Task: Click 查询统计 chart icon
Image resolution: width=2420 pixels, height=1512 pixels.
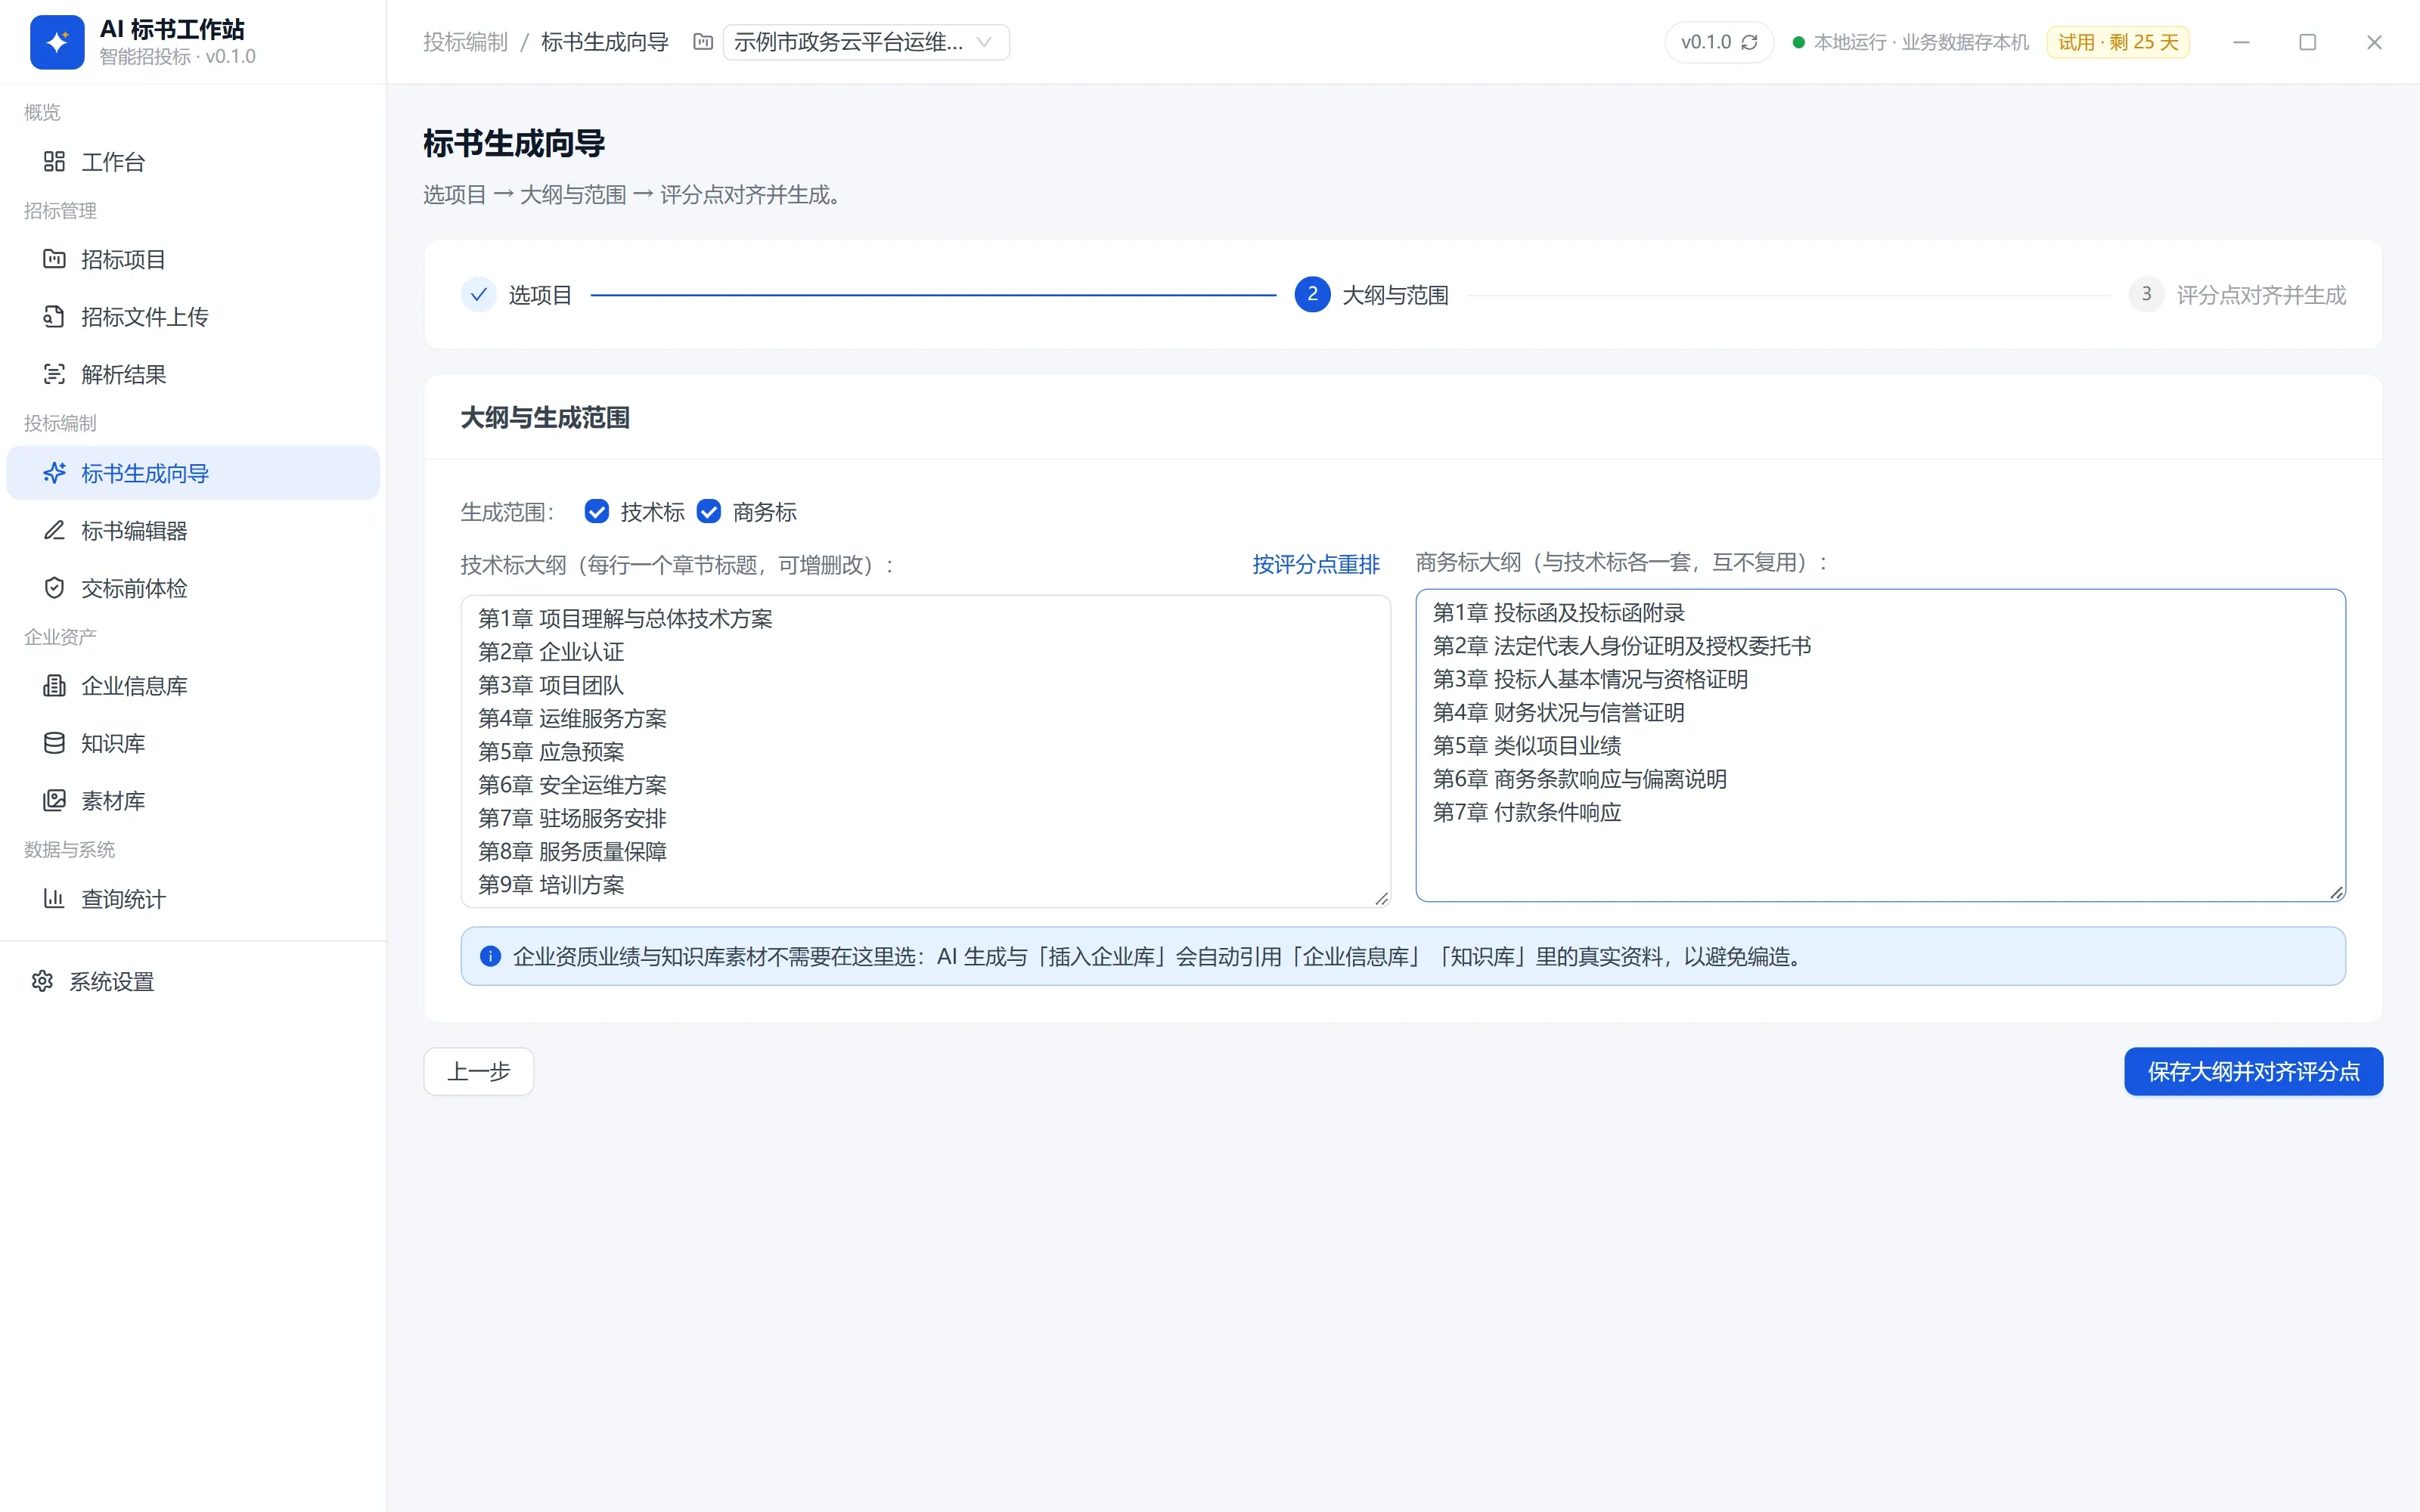Action: point(54,898)
